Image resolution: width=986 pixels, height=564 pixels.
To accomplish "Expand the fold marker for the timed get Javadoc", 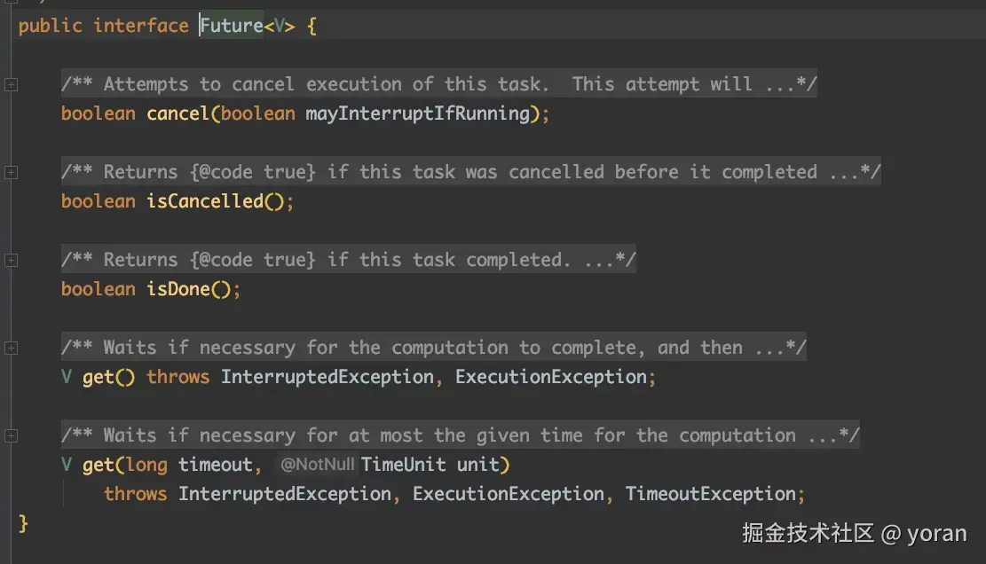I will coord(11,435).
